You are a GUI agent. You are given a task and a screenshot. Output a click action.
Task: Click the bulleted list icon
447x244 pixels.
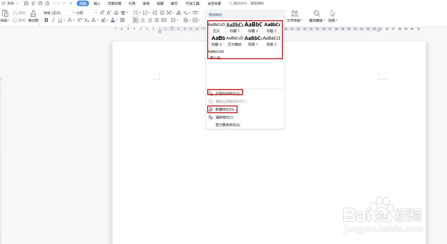(x=136, y=13)
